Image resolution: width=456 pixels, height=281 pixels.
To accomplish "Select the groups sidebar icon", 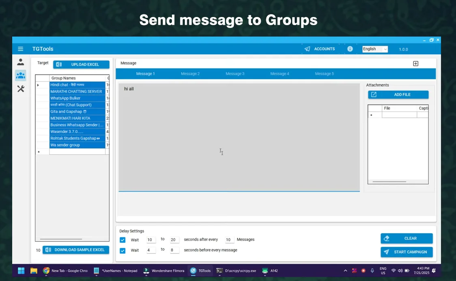I will pyautogui.click(x=20, y=76).
